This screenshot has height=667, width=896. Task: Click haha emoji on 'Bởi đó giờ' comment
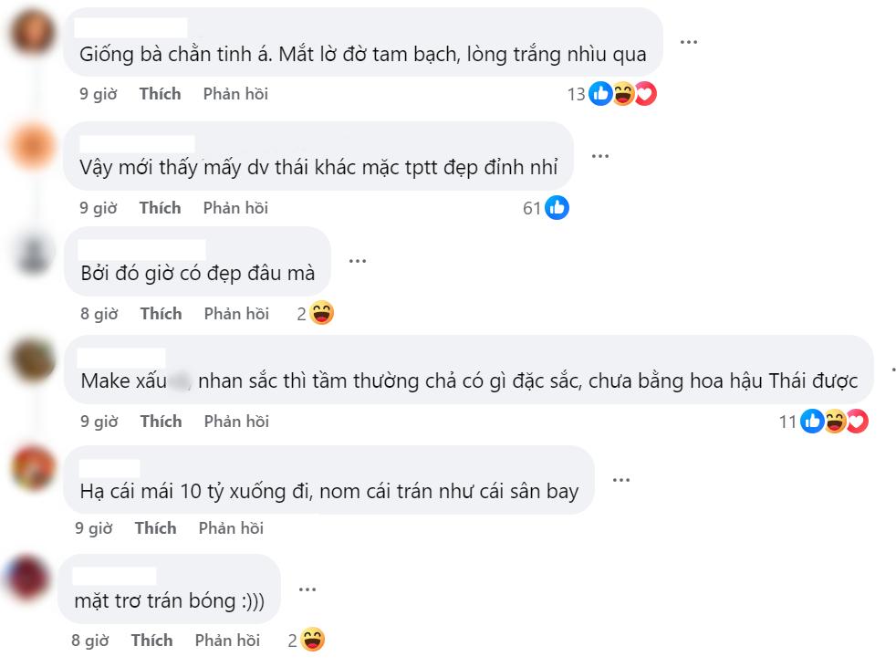321,314
